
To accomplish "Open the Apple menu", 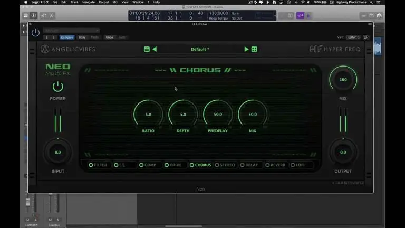I will 25,2.
